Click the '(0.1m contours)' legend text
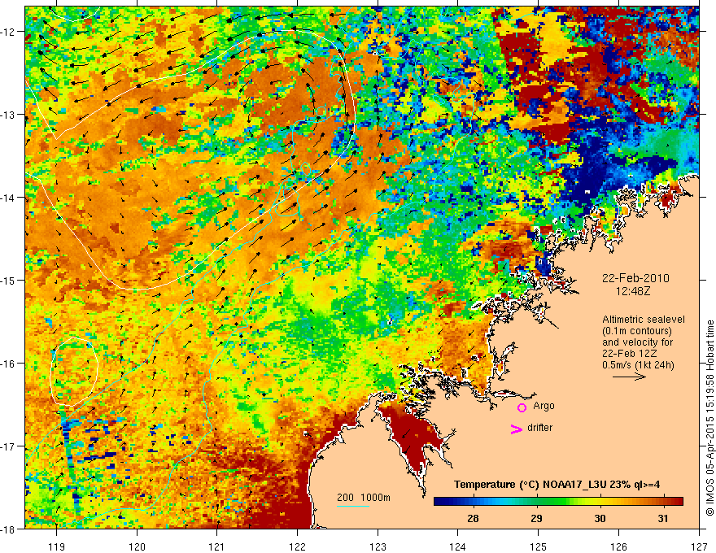 click(x=637, y=331)
